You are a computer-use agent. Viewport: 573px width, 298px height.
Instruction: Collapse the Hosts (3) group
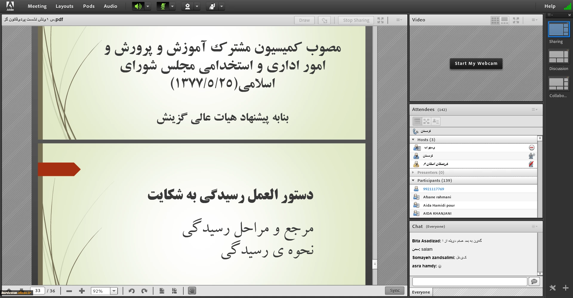point(413,140)
